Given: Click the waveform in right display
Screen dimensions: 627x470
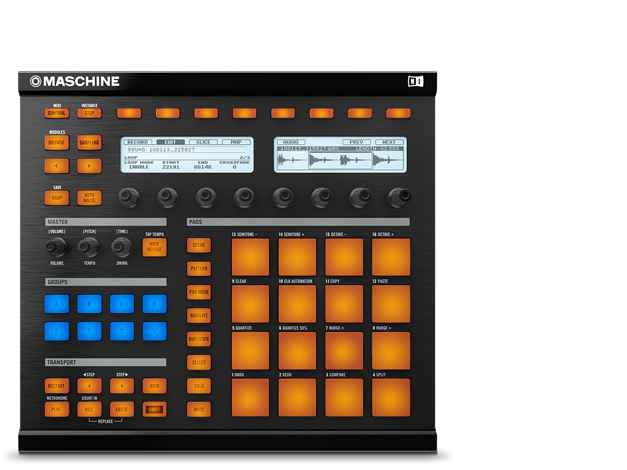Looking at the screenshot, I should pyautogui.click(x=340, y=161).
